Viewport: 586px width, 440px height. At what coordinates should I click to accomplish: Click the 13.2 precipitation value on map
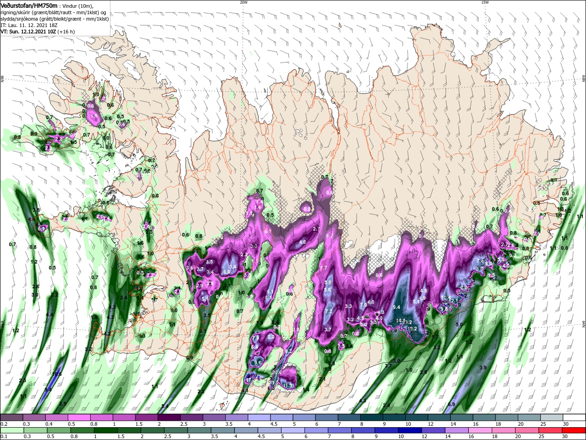[x=407, y=323]
